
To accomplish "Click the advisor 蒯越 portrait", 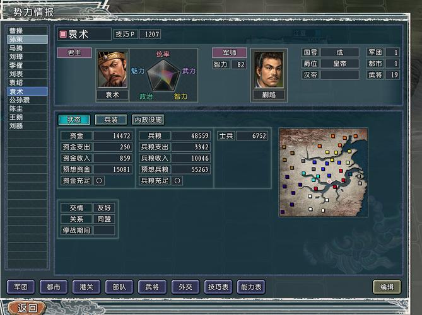I will click(269, 69).
